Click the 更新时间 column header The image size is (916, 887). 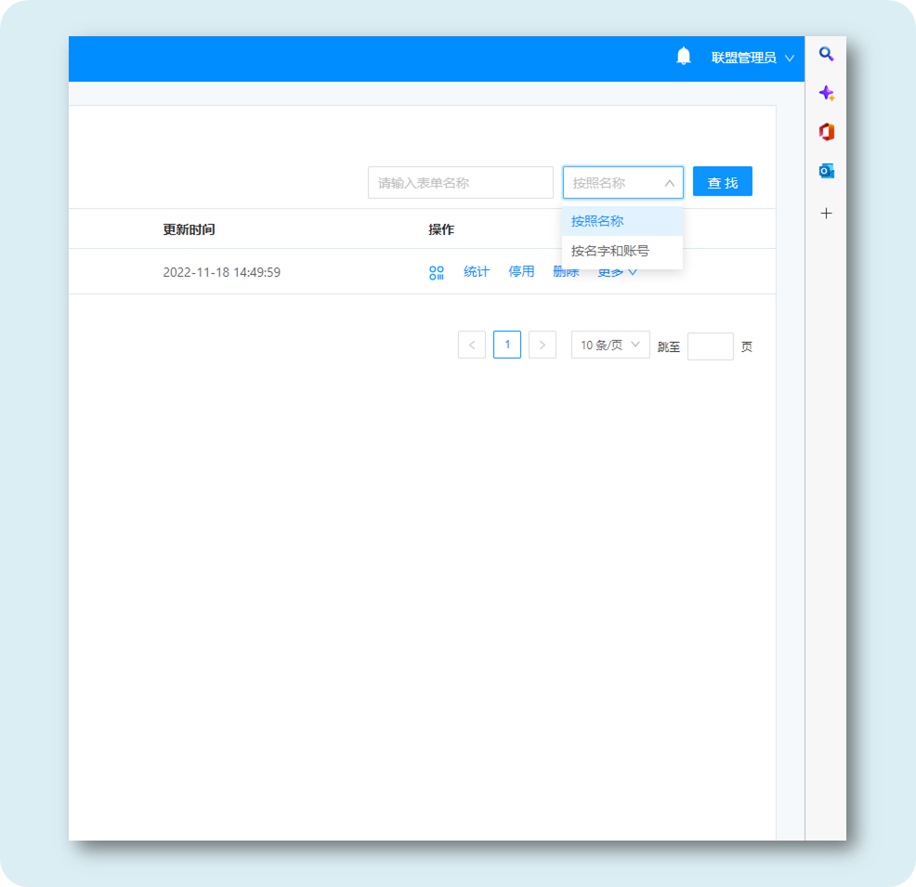coord(189,229)
